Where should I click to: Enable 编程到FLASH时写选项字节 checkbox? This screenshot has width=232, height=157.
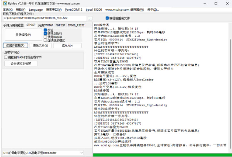click(x=23, y=57)
